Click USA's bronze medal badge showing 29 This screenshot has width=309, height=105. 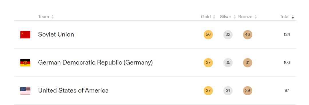247,91
